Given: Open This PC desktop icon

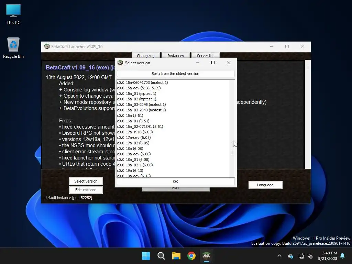Looking at the screenshot, I should (13, 14).
